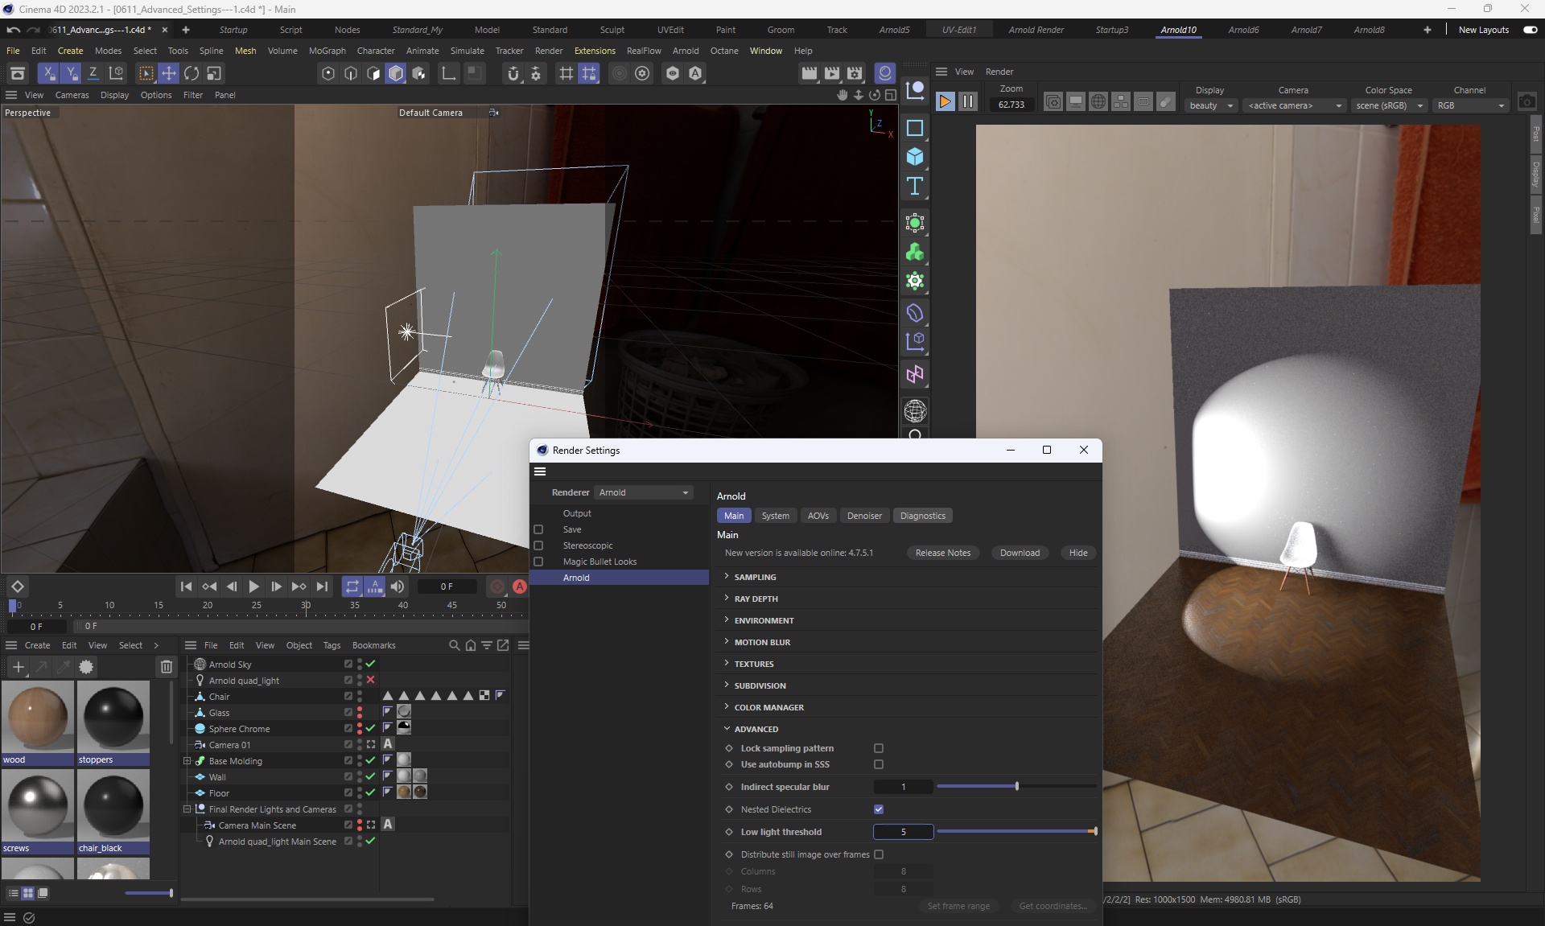This screenshot has height=926, width=1545.
Task: Click the Release Notes button
Action: (942, 553)
